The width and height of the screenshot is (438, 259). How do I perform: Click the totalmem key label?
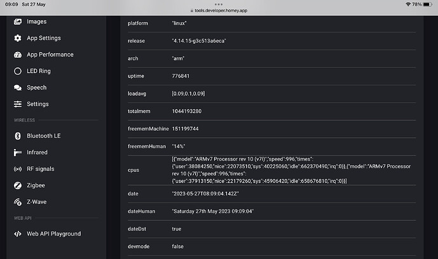[139, 111]
